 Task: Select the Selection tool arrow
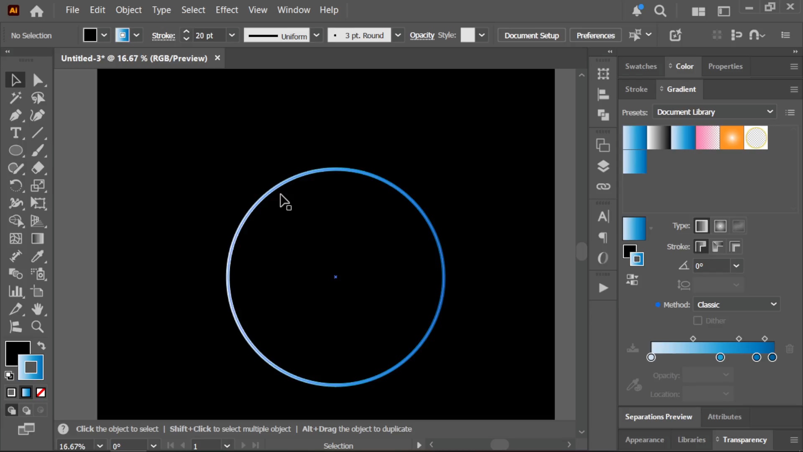(x=15, y=80)
